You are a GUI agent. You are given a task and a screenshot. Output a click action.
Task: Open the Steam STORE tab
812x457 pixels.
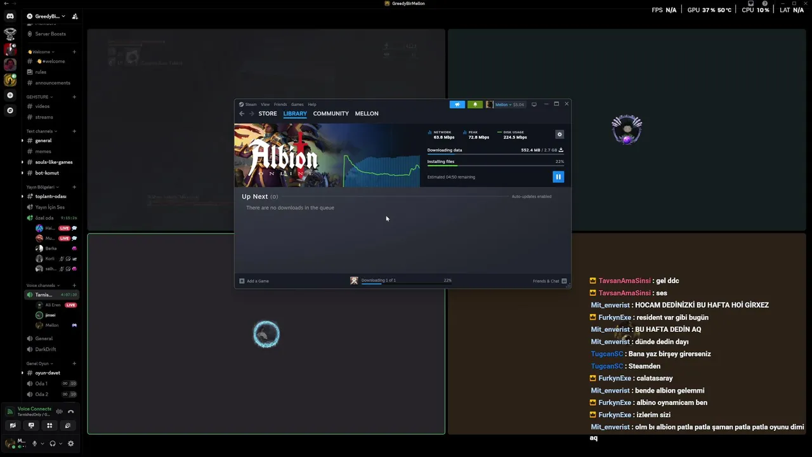click(268, 114)
